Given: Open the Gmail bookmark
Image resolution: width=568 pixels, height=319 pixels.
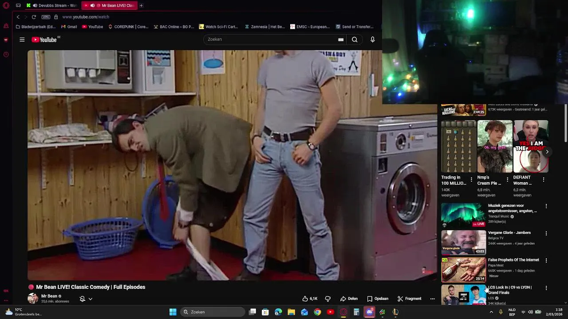Looking at the screenshot, I should point(69,27).
